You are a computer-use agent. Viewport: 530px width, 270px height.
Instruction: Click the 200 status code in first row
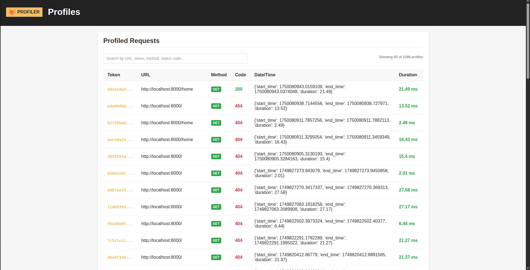239,89
